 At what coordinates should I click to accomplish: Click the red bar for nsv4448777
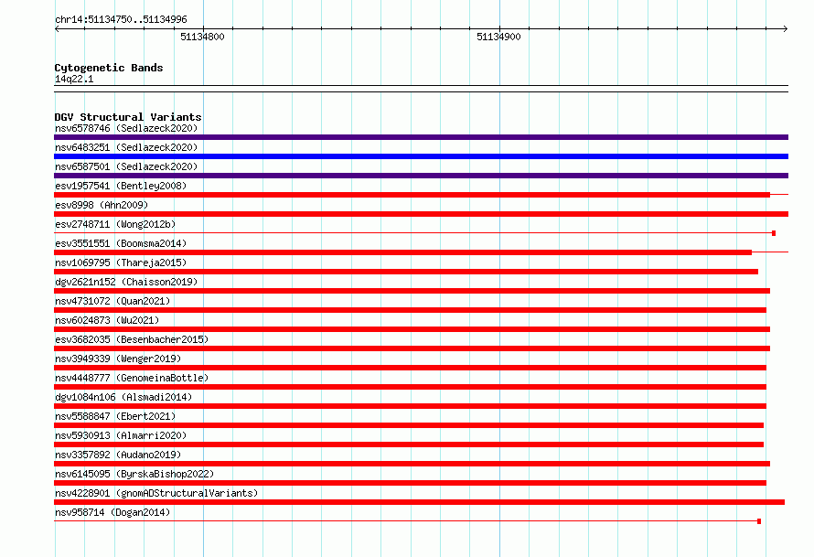tap(410, 387)
